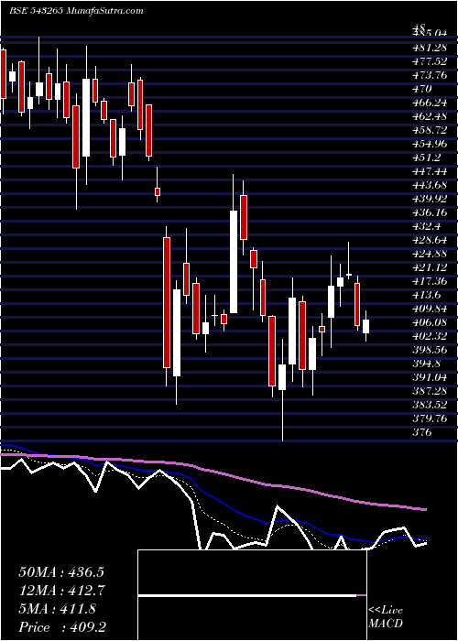Viewport: 458px width, 641px height.
Task: Click the 379.76 price label
Action: click(x=430, y=418)
